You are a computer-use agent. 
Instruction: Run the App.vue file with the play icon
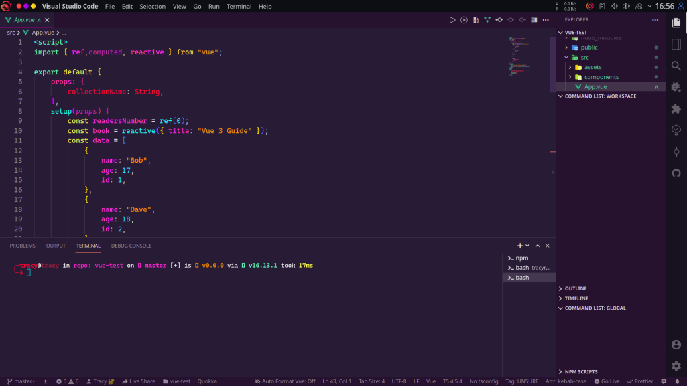(x=452, y=19)
